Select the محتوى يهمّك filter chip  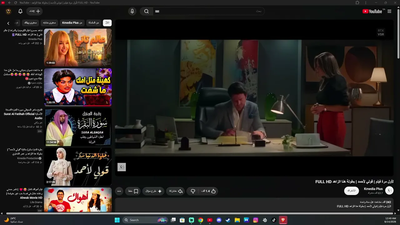coord(31,22)
